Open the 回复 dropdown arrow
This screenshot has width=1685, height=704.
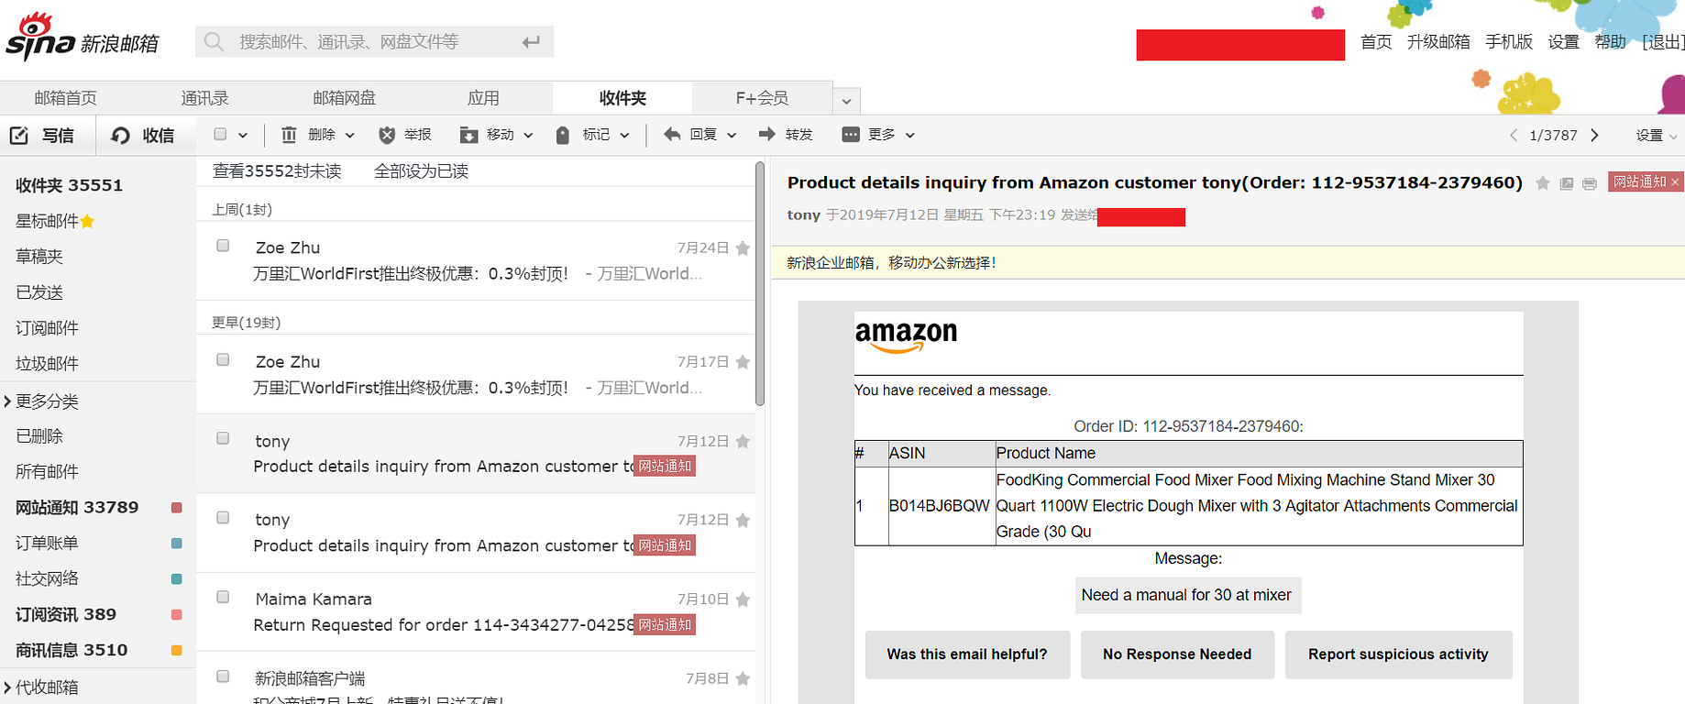coord(732,136)
